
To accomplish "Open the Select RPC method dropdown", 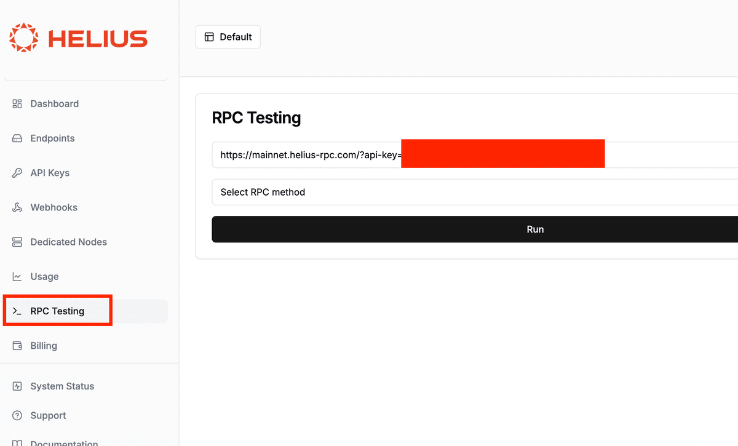I will click(474, 192).
